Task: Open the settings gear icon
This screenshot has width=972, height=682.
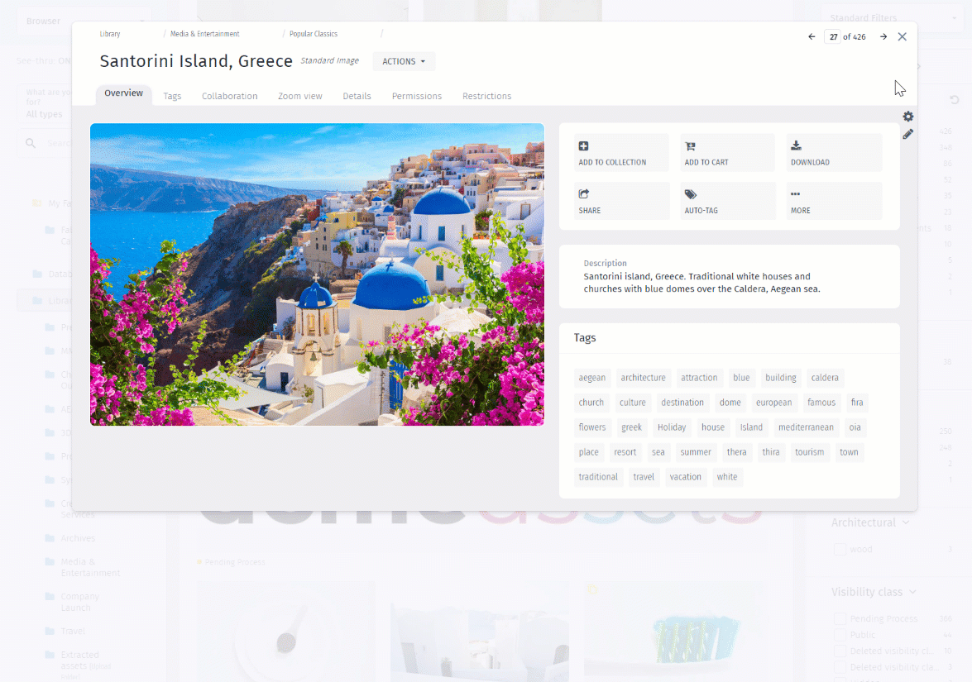Action: [907, 117]
